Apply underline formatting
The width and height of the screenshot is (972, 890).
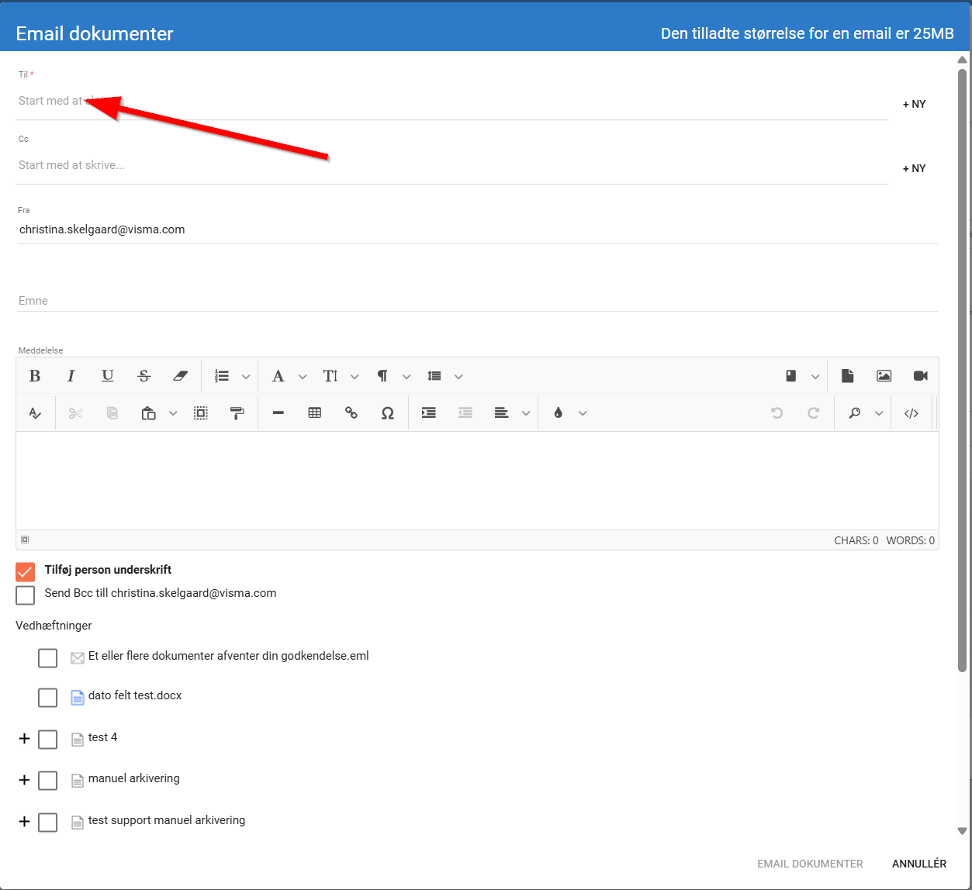(x=108, y=376)
